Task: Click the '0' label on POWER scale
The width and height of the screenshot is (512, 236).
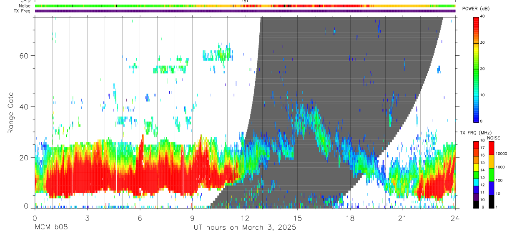Action: point(482,121)
